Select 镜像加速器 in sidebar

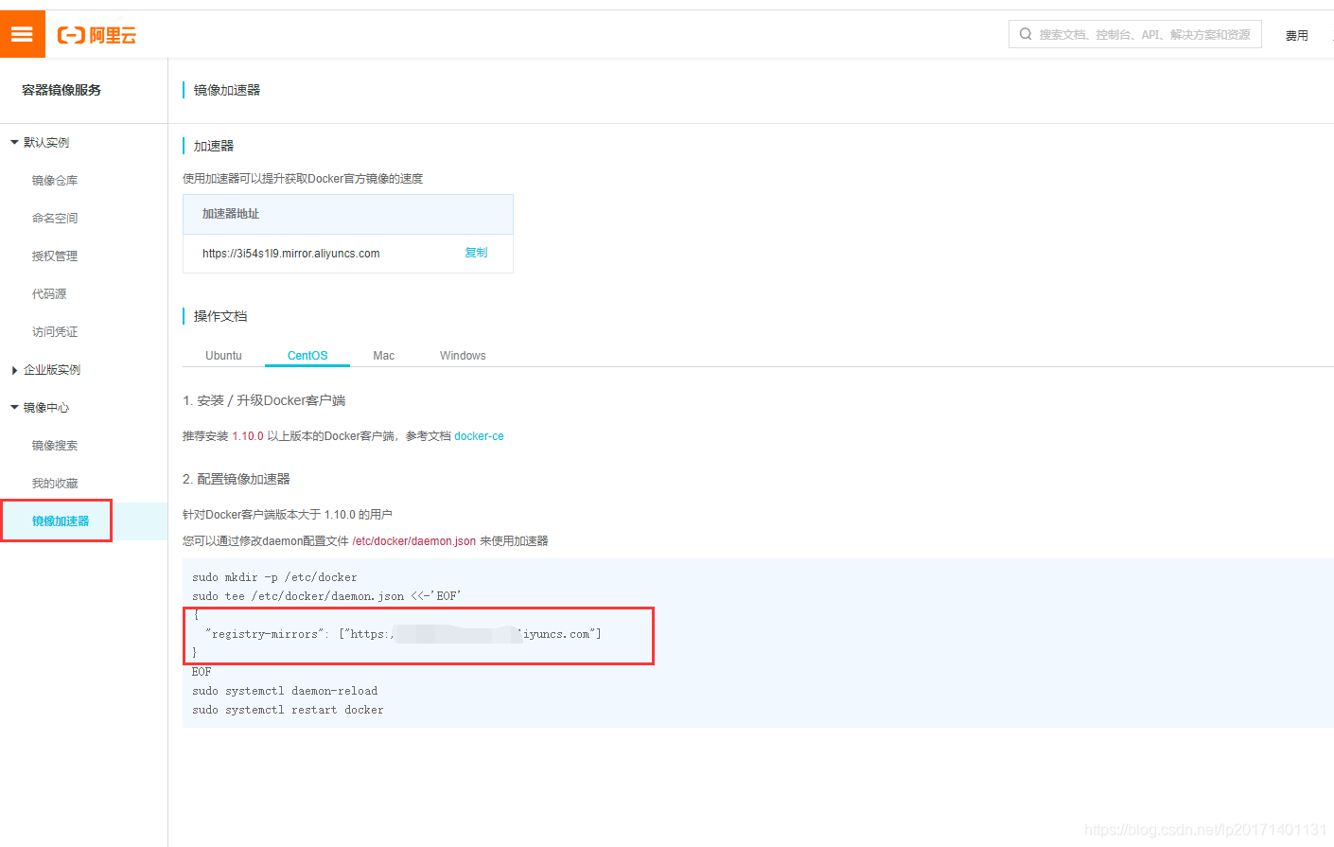[x=61, y=521]
